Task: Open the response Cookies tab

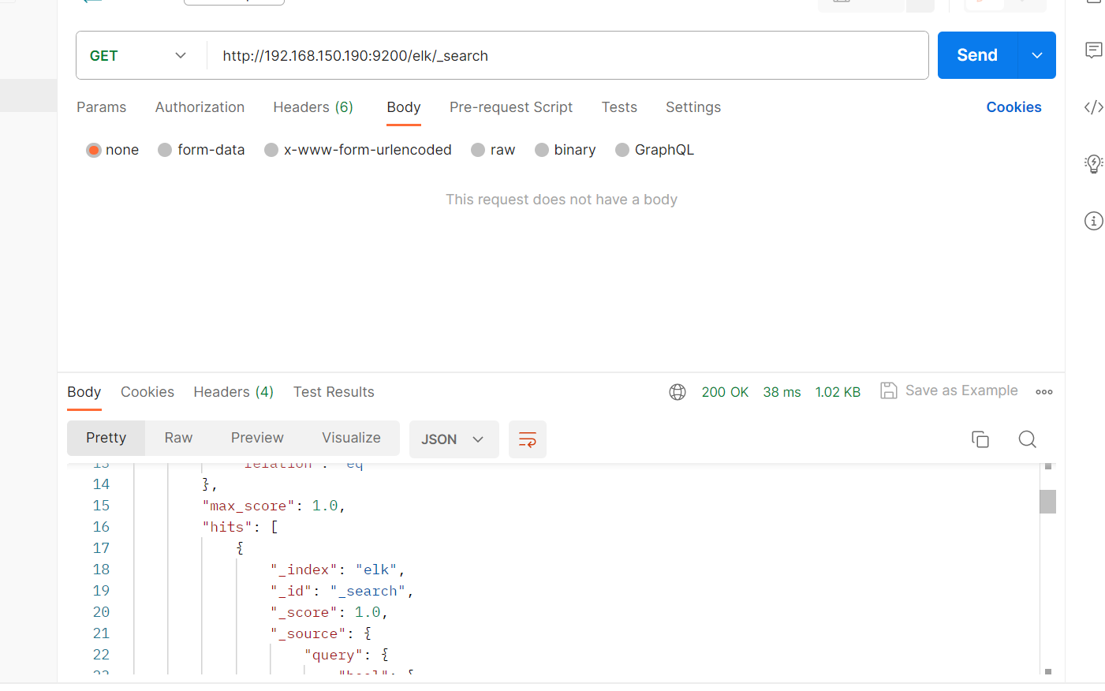Action: tap(147, 392)
